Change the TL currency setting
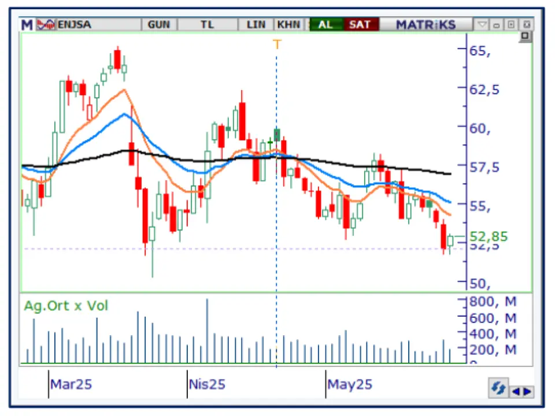Image resolution: width=555 pixels, height=416 pixels. [208, 25]
